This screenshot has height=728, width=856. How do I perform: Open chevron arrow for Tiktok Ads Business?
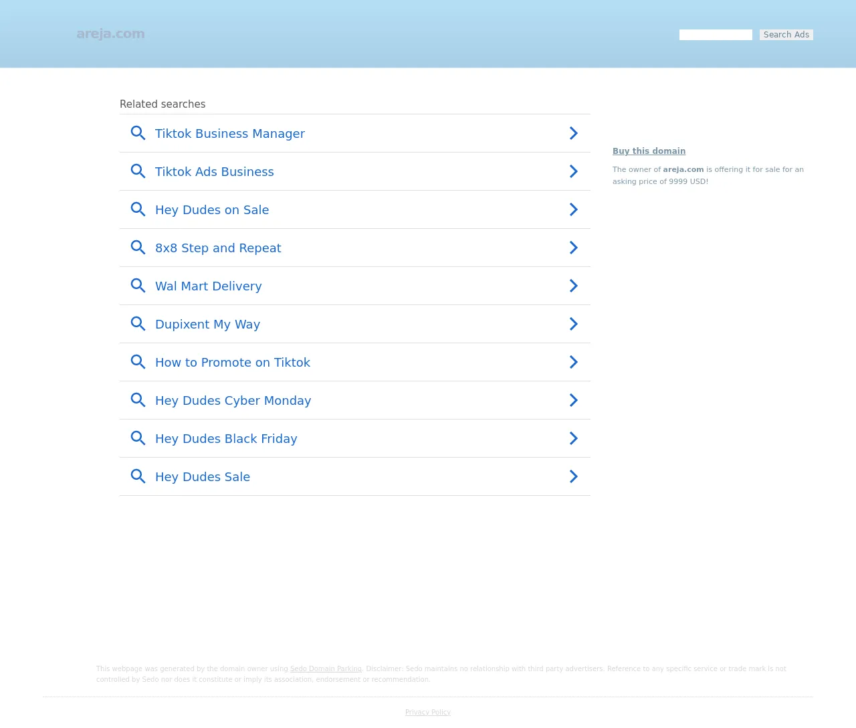click(573, 171)
